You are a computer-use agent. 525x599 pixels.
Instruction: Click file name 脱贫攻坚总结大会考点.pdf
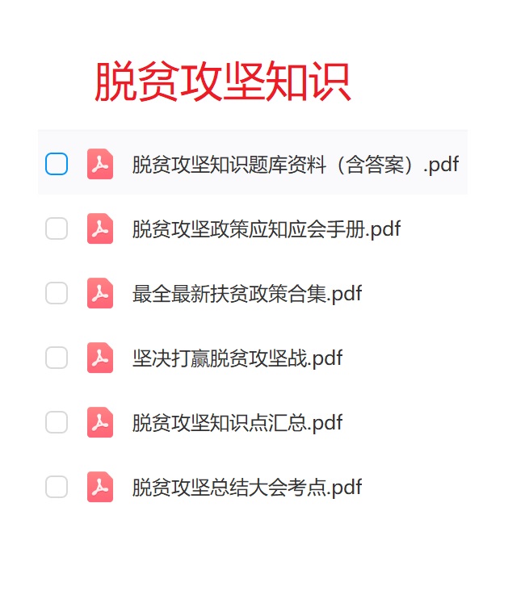tap(247, 488)
